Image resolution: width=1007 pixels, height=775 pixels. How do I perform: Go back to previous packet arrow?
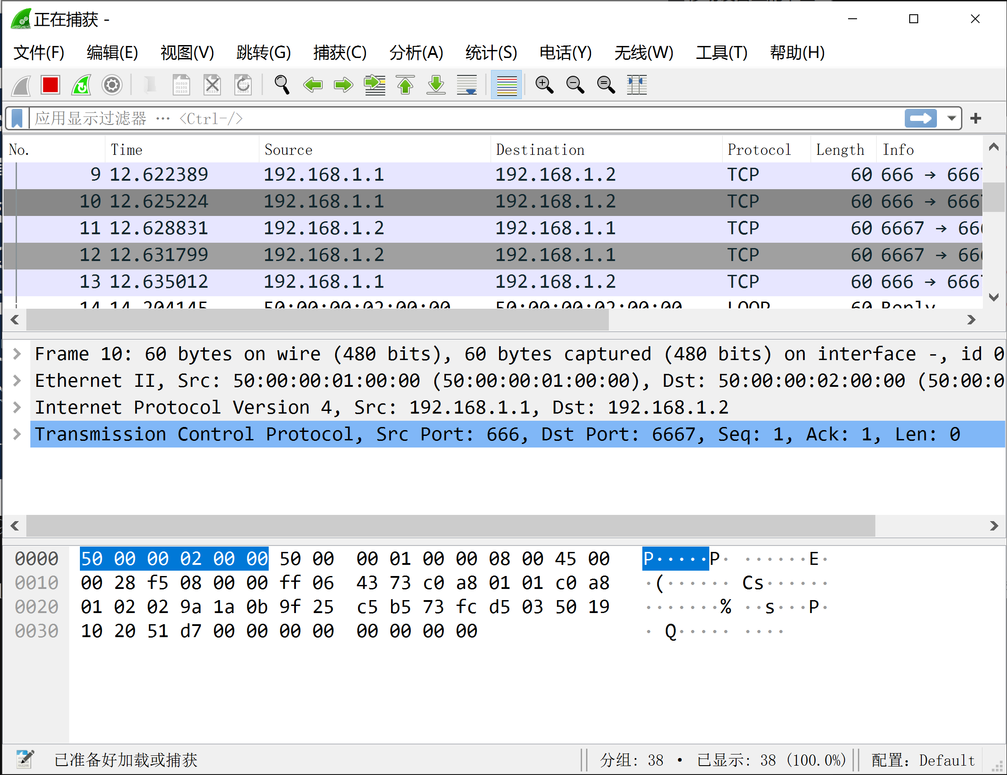tap(312, 85)
